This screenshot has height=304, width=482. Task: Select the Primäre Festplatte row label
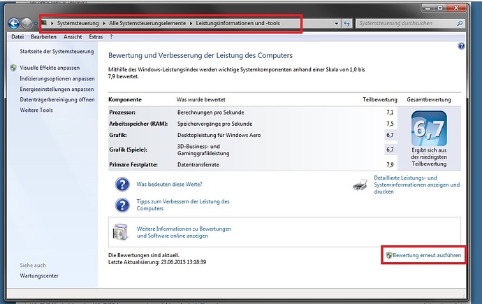point(133,165)
